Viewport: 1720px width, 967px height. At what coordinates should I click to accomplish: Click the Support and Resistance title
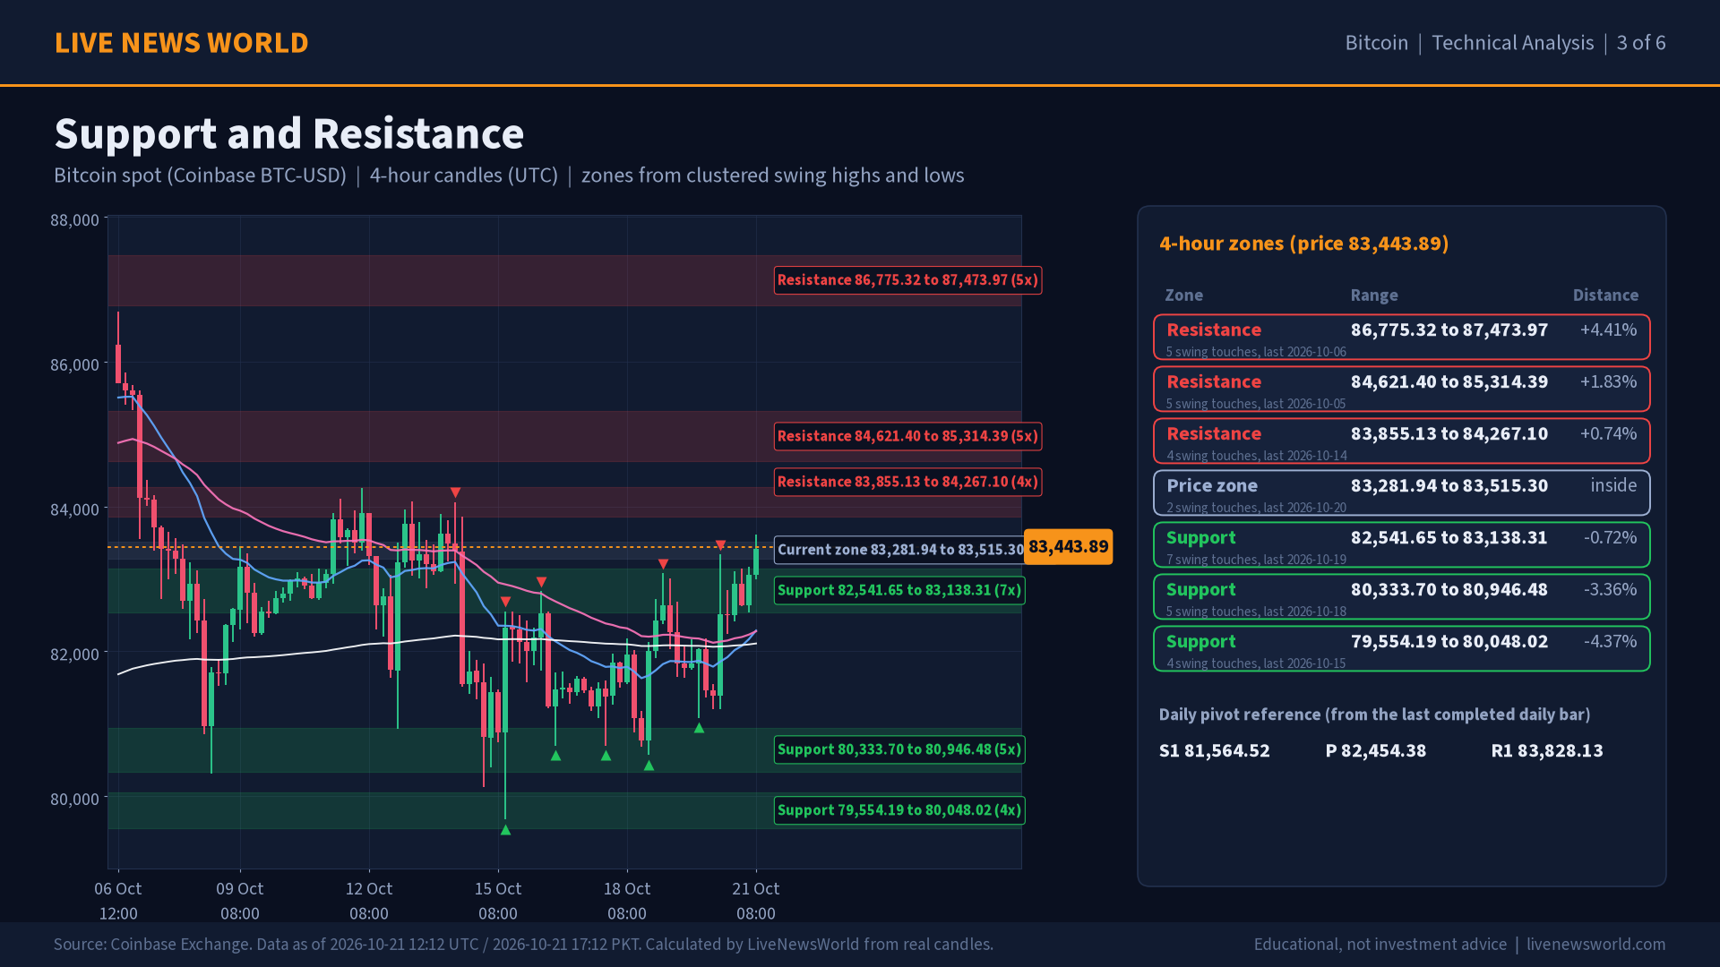[289, 134]
